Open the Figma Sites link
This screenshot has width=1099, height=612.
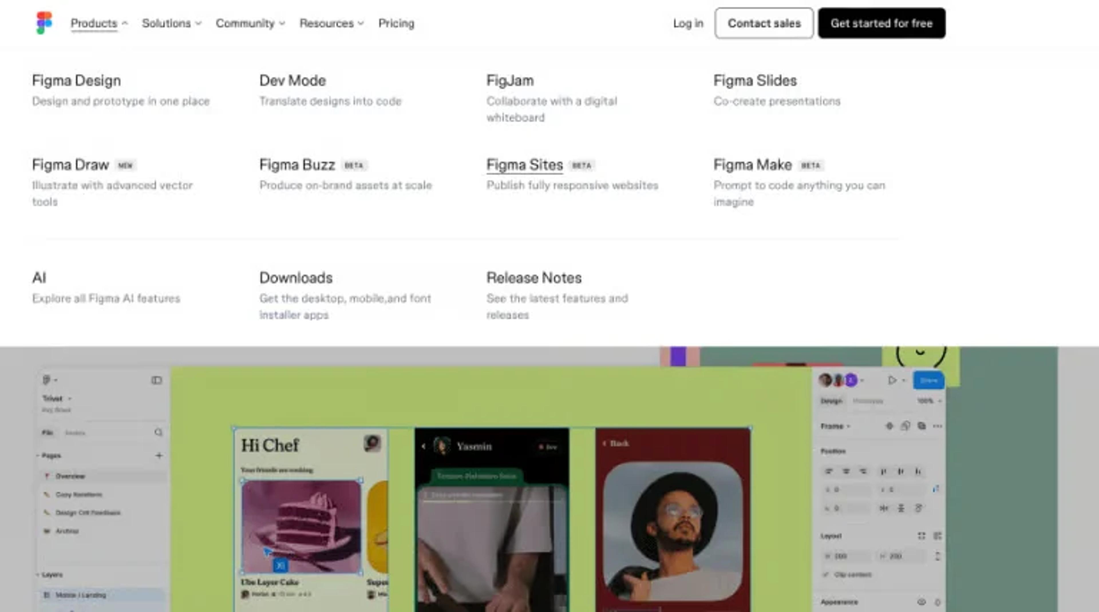524,164
